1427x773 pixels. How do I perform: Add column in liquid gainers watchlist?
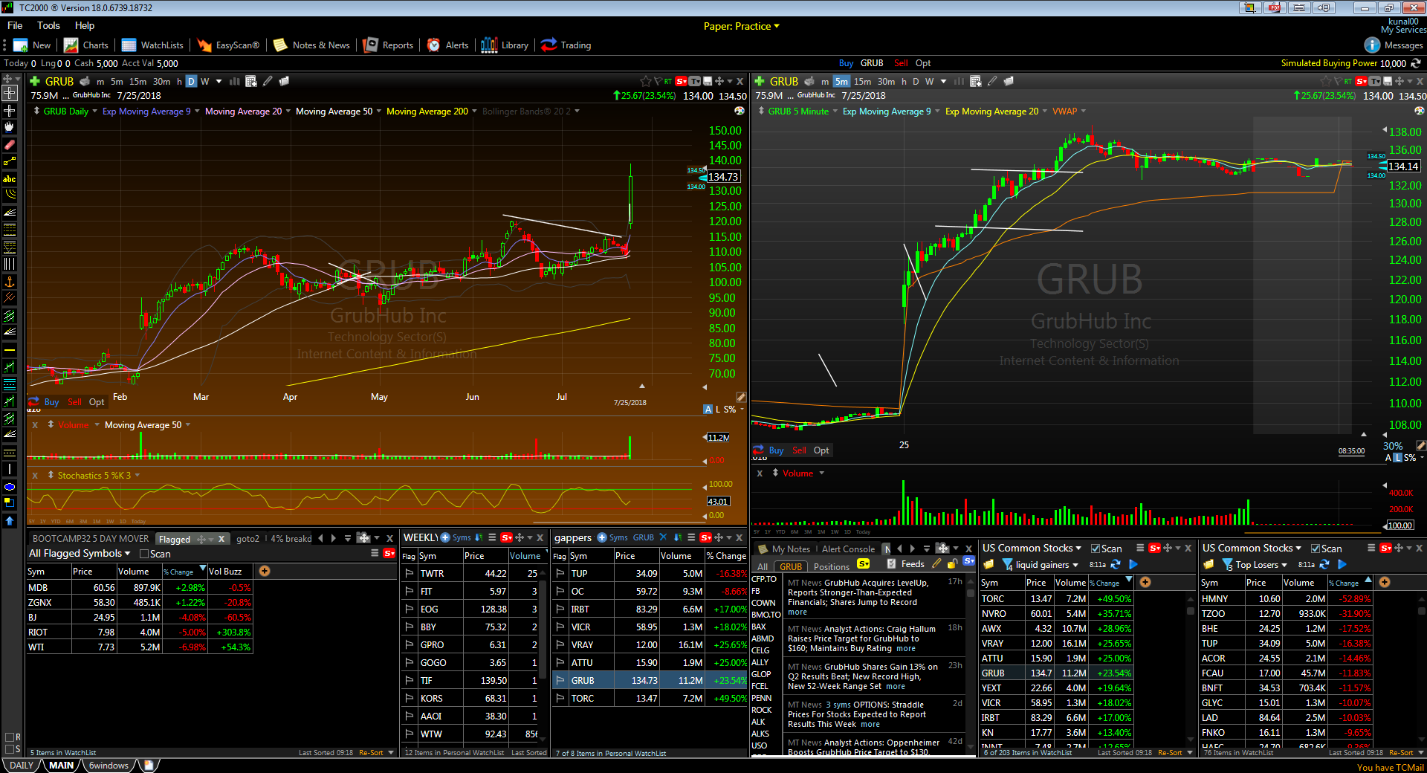pos(1145,582)
